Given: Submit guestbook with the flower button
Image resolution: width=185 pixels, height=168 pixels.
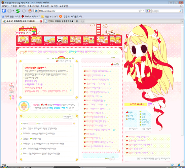Looking at the screenshot, I should 74,123.
